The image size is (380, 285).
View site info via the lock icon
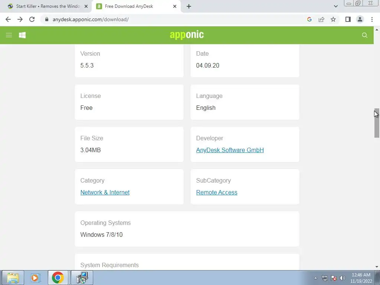click(x=47, y=19)
